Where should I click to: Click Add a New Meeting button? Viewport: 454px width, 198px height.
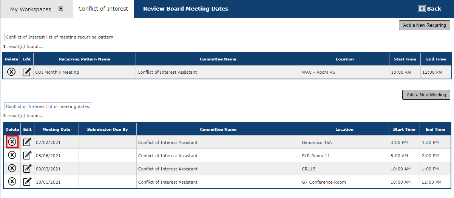tap(426, 95)
